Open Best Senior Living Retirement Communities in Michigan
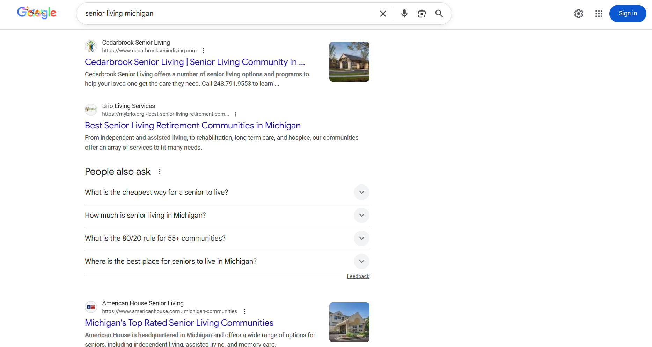 point(193,125)
